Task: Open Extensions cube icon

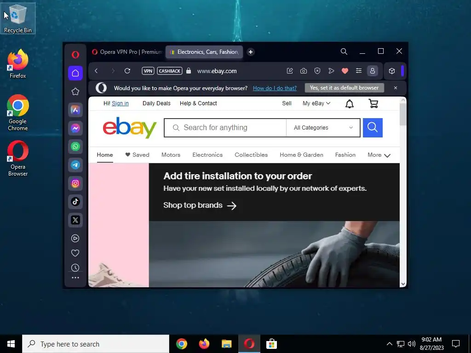Action: (x=392, y=71)
